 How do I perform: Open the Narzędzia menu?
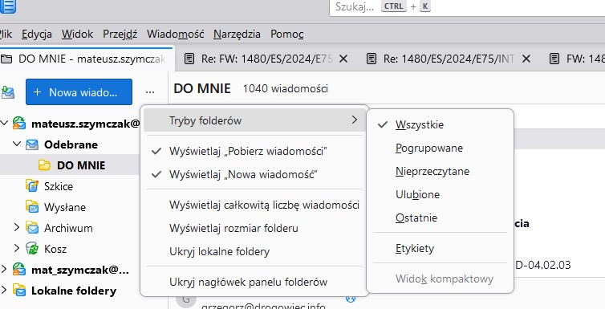tap(237, 34)
